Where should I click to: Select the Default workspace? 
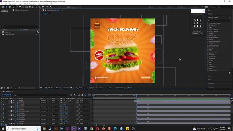click(x=151, y=7)
